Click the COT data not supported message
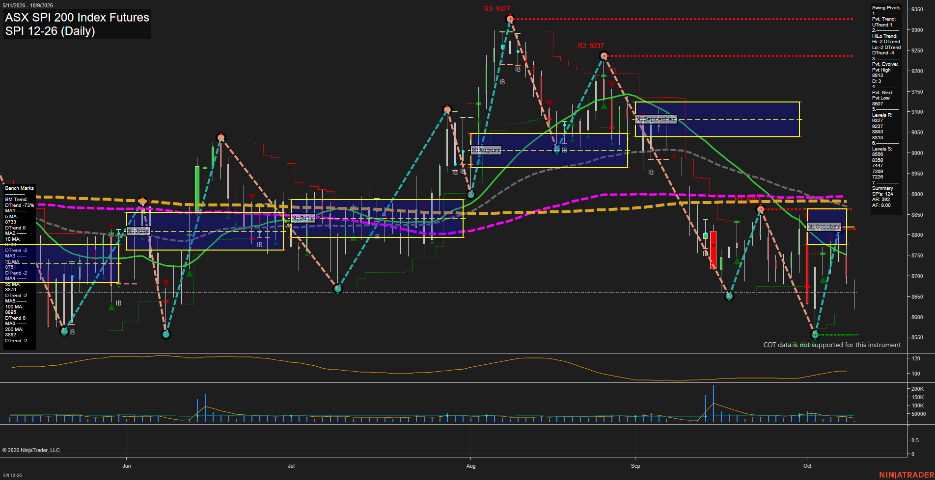 coord(832,345)
